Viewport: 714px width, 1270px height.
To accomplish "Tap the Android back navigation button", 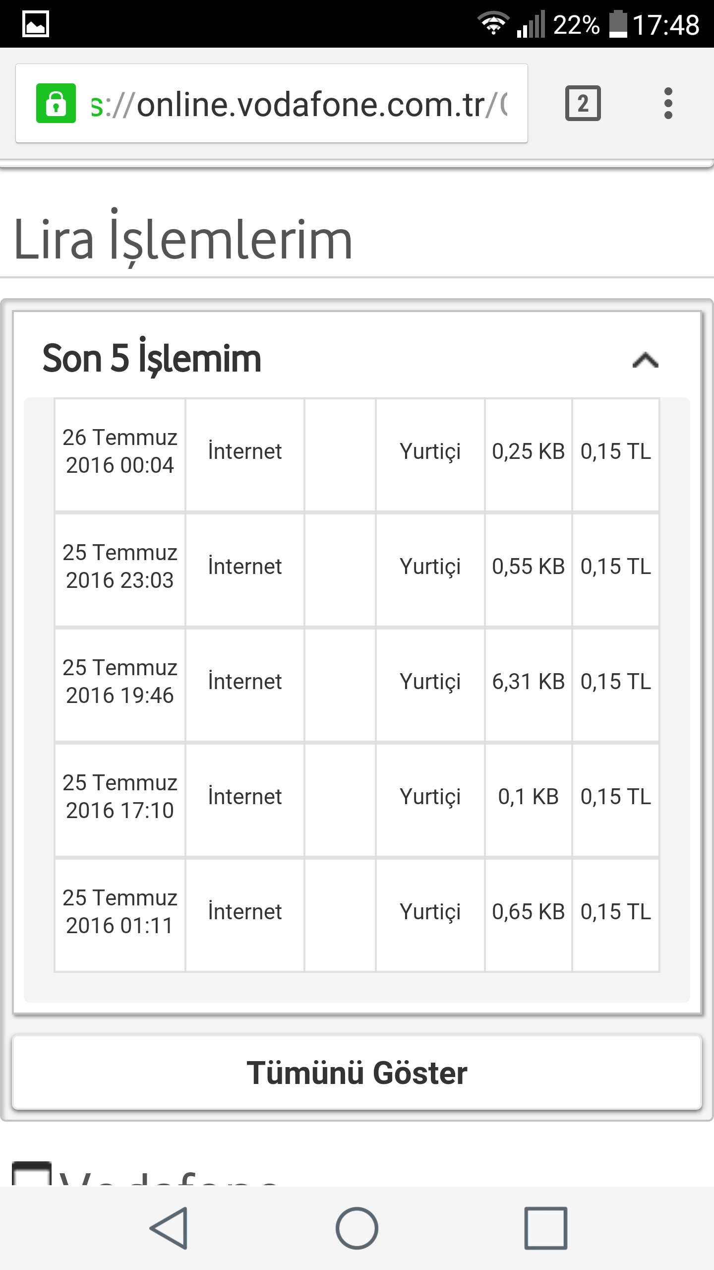I will click(169, 1228).
